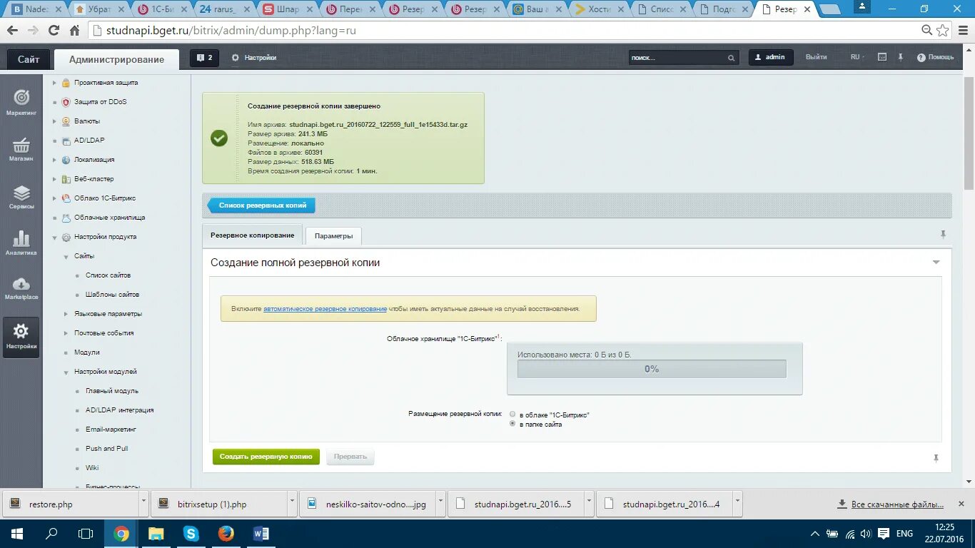Screen dimensions: 975x548
Task: Collapse the backup section panel arrow
Action: 936,263
